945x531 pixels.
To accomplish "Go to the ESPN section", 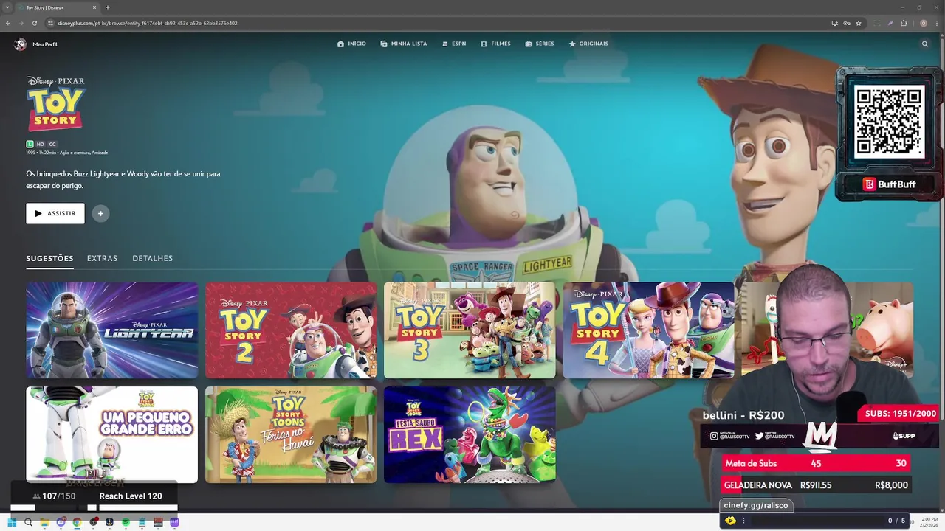I will pos(454,44).
